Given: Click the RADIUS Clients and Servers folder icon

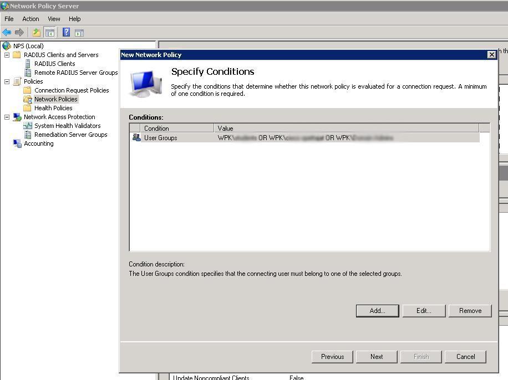Looking at the screenshot, I should point(17,55).
